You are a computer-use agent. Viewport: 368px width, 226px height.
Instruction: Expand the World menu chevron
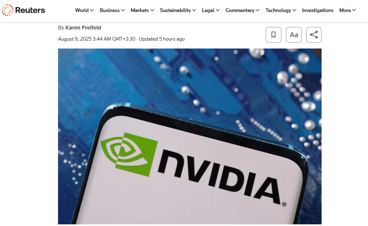pyautogui.click(x=92, y=10)
